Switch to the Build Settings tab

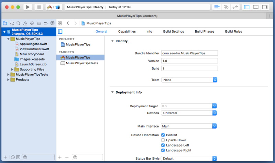[x=174, y=32]
